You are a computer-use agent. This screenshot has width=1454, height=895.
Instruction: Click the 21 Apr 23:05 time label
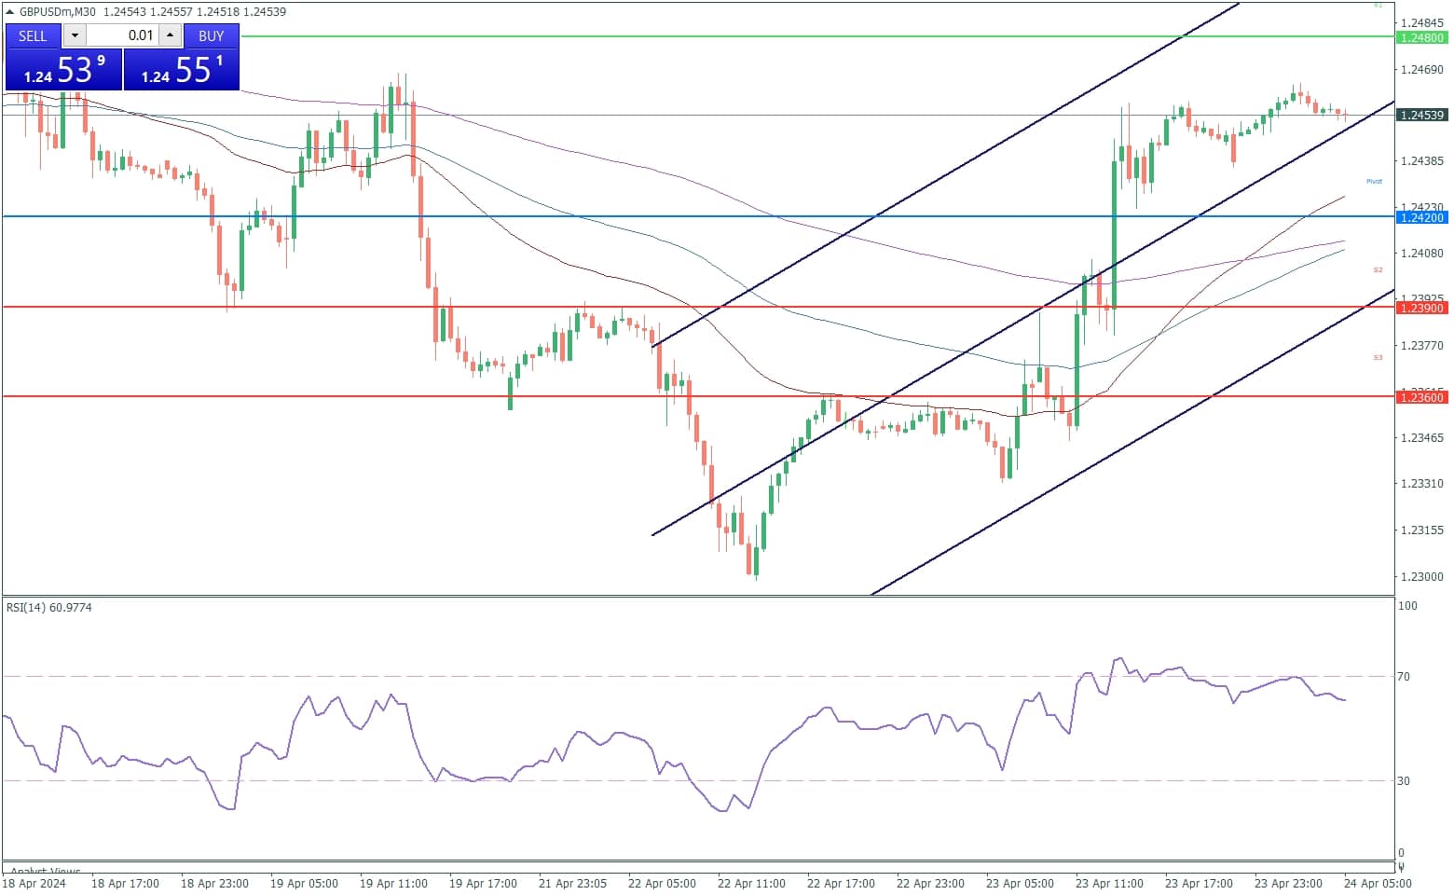572,883
